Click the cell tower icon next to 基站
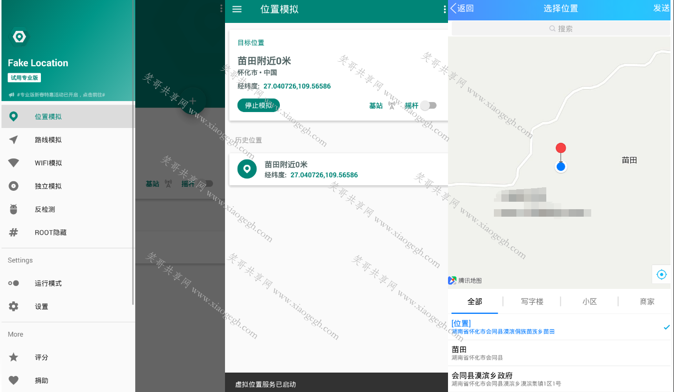The image size is (674, 392). click(x=392, y=106)
